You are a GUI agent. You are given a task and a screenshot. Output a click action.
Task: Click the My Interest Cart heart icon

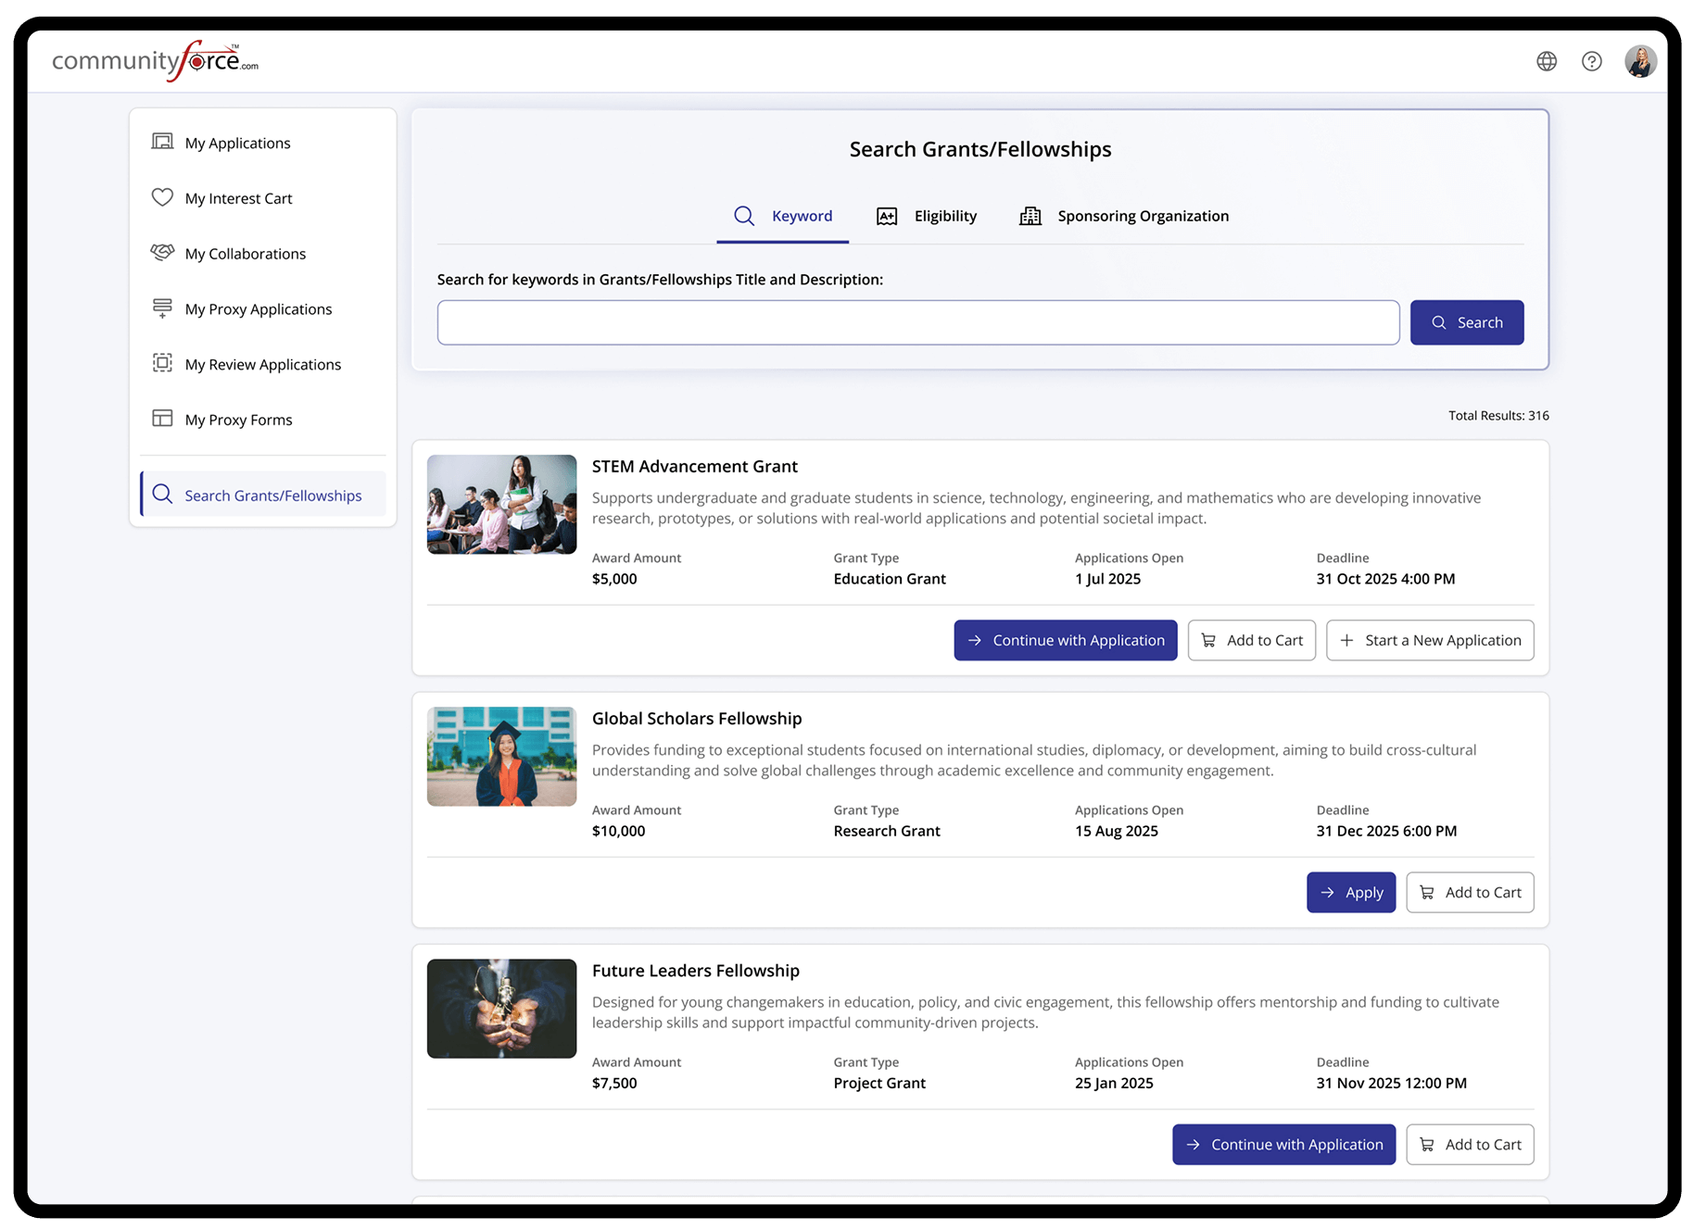162,197
